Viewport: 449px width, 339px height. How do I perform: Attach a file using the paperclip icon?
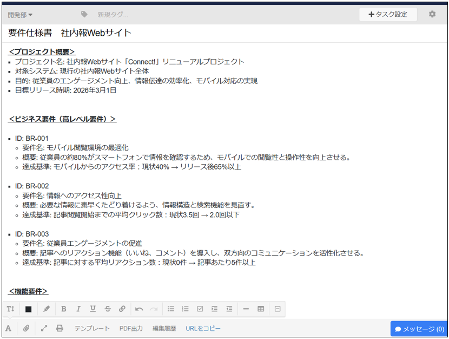[x=25, y=328]
